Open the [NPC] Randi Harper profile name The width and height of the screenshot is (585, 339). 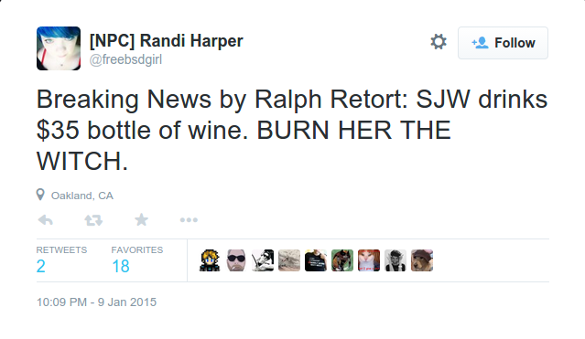(x=166, y=40)
